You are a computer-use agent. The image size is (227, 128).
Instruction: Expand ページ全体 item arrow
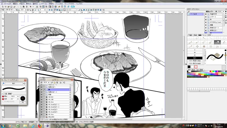(203, 14)
